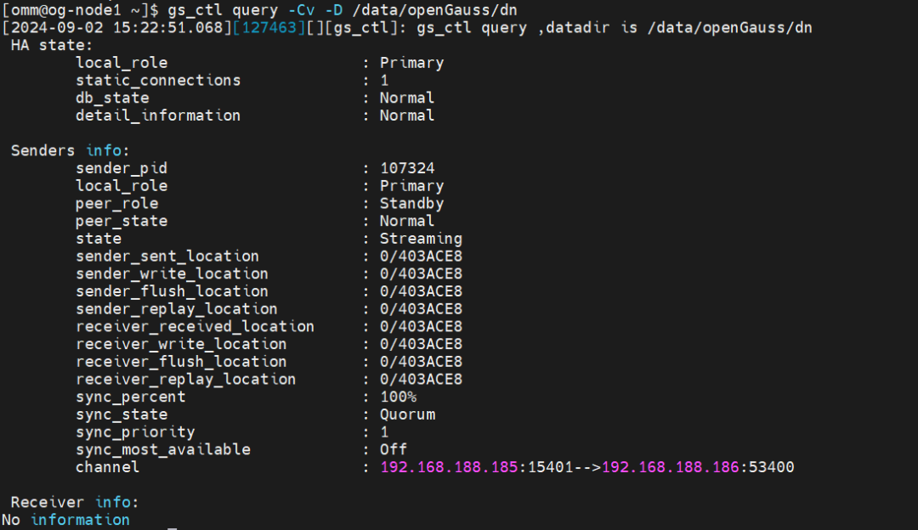This screenshot has width=918, height=530.
Task: Click the sender_write_location label
Action: 172,273
